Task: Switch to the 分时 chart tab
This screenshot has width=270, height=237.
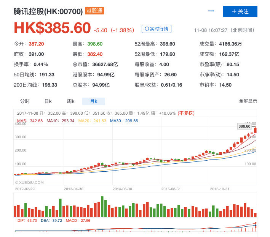Action: click(25, 101)
